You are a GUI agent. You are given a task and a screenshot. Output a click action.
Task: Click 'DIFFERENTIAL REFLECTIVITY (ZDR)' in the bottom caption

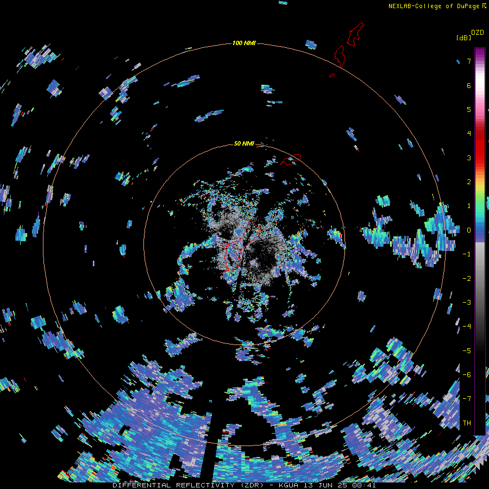(188, 485)
